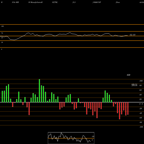This screenshot has height=144, width=144.
Task: Click the 'SI MunafaSutraR' header text
Action: 35,2
